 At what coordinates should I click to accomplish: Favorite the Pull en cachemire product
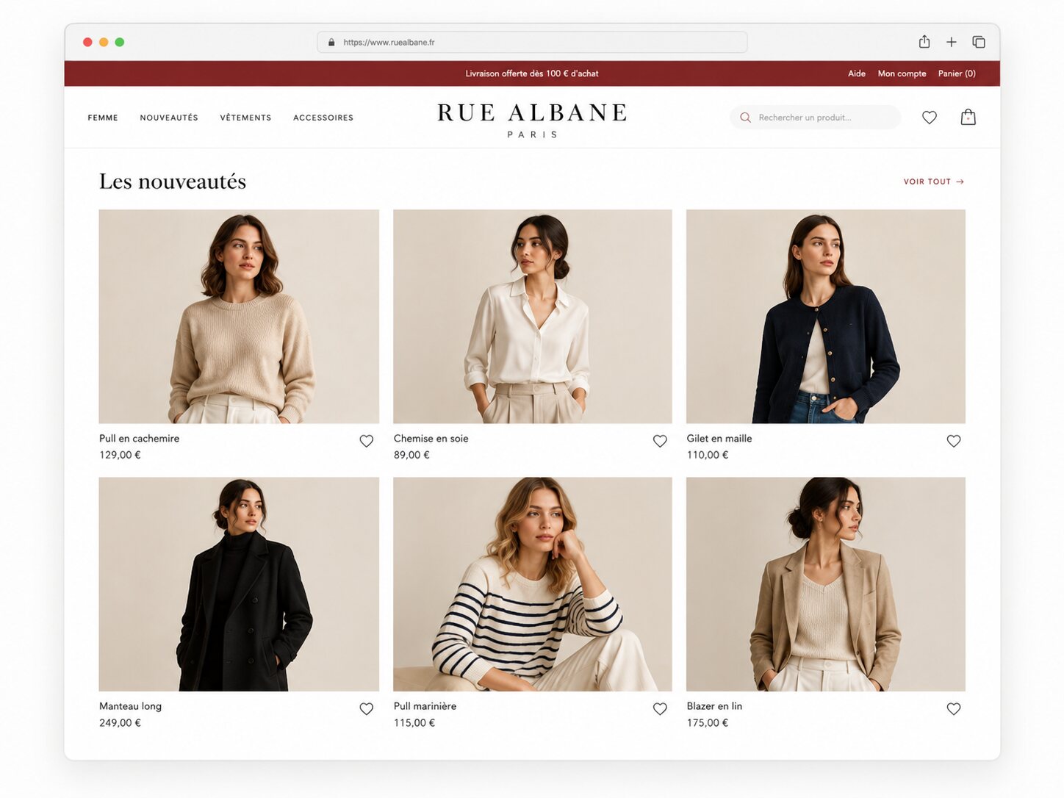(367, 441)
